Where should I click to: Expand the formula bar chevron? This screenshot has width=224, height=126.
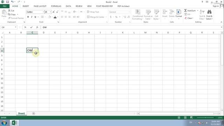click(x=222, y=27)
